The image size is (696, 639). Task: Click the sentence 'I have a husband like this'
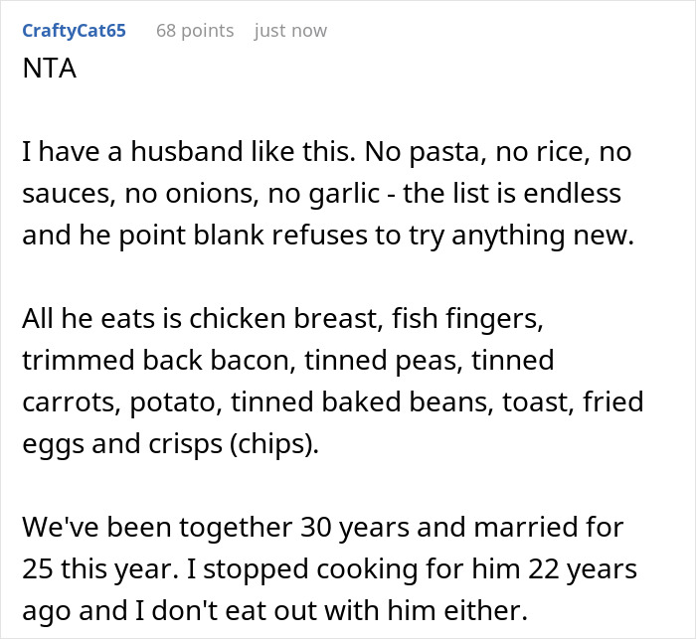[x=142, y=154]
